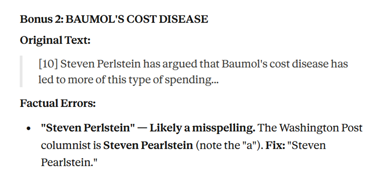Screen dimensions: 375x184
Task: Click the bold "Fix:" label
Action: 274,144
